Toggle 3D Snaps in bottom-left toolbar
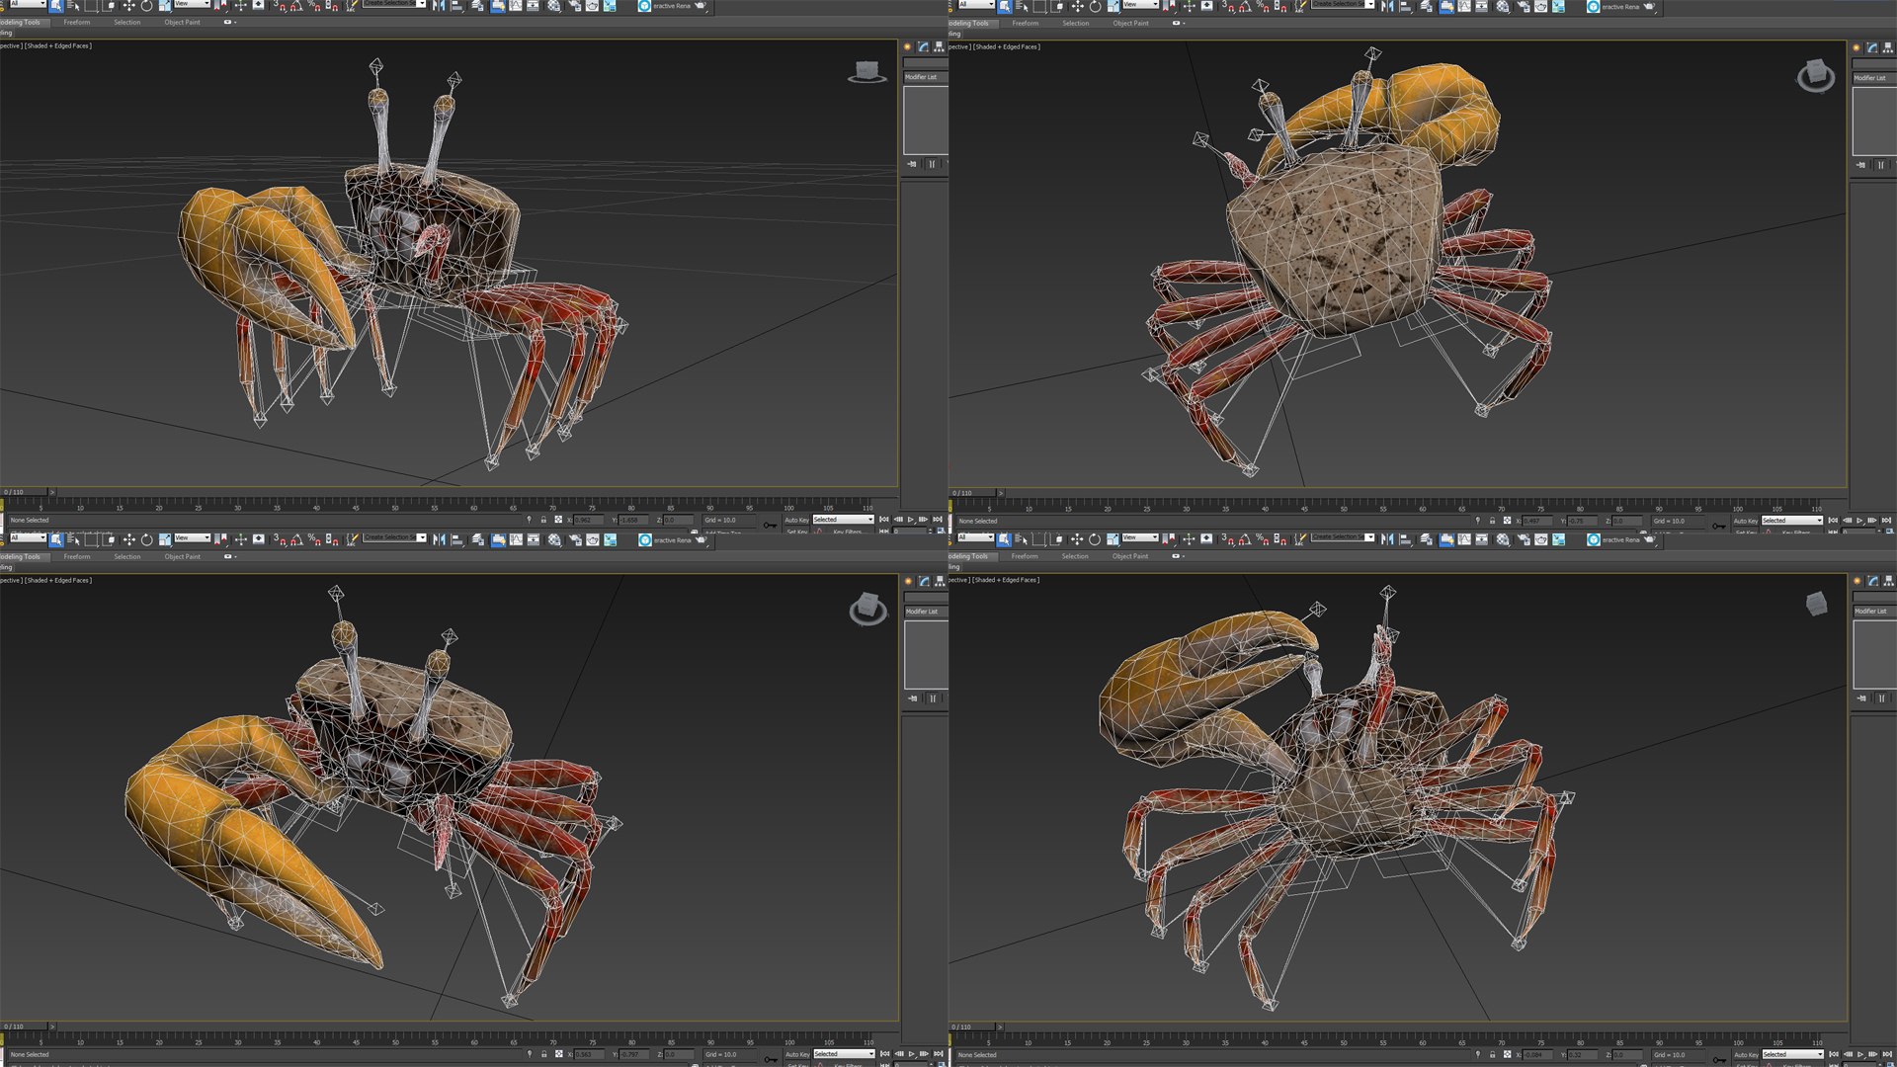 281,538
